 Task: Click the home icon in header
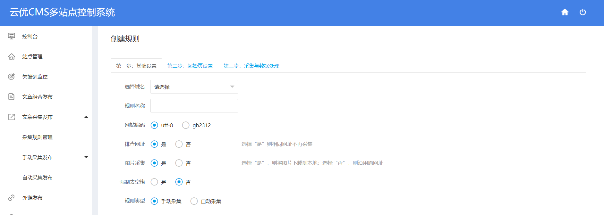pos(565,12)
